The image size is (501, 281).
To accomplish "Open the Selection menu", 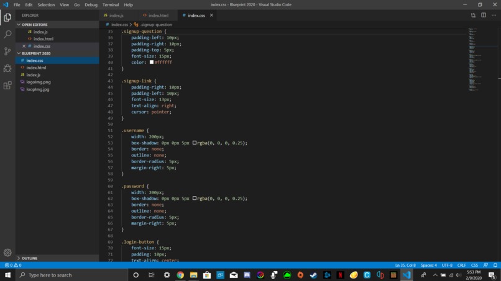I will (x=46, y=5).
